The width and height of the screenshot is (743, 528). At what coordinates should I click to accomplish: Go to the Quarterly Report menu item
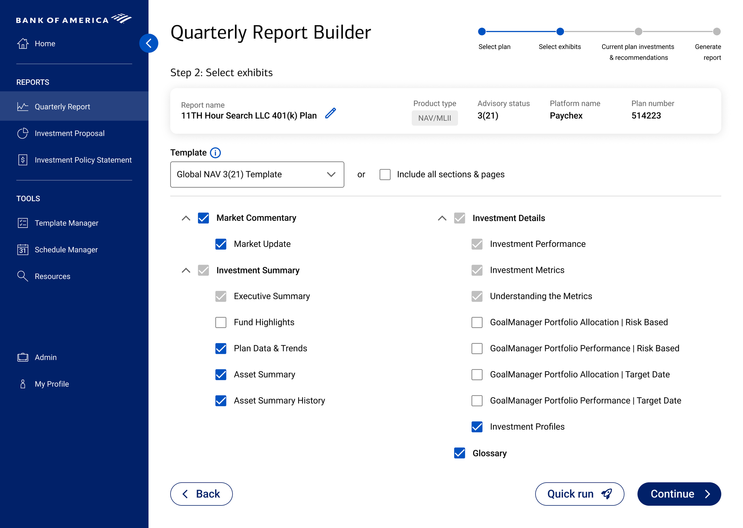(x=62, y=106)
